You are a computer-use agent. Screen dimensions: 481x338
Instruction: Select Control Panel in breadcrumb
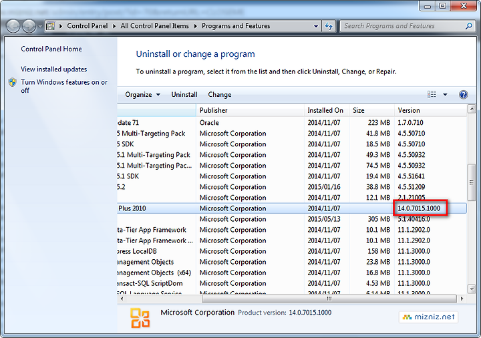click(x=88, y=26)
